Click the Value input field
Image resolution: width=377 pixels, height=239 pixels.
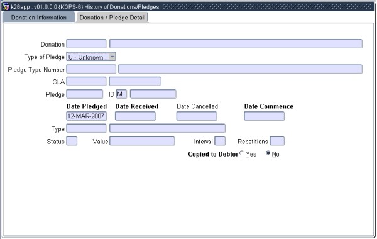click(142, 141)
